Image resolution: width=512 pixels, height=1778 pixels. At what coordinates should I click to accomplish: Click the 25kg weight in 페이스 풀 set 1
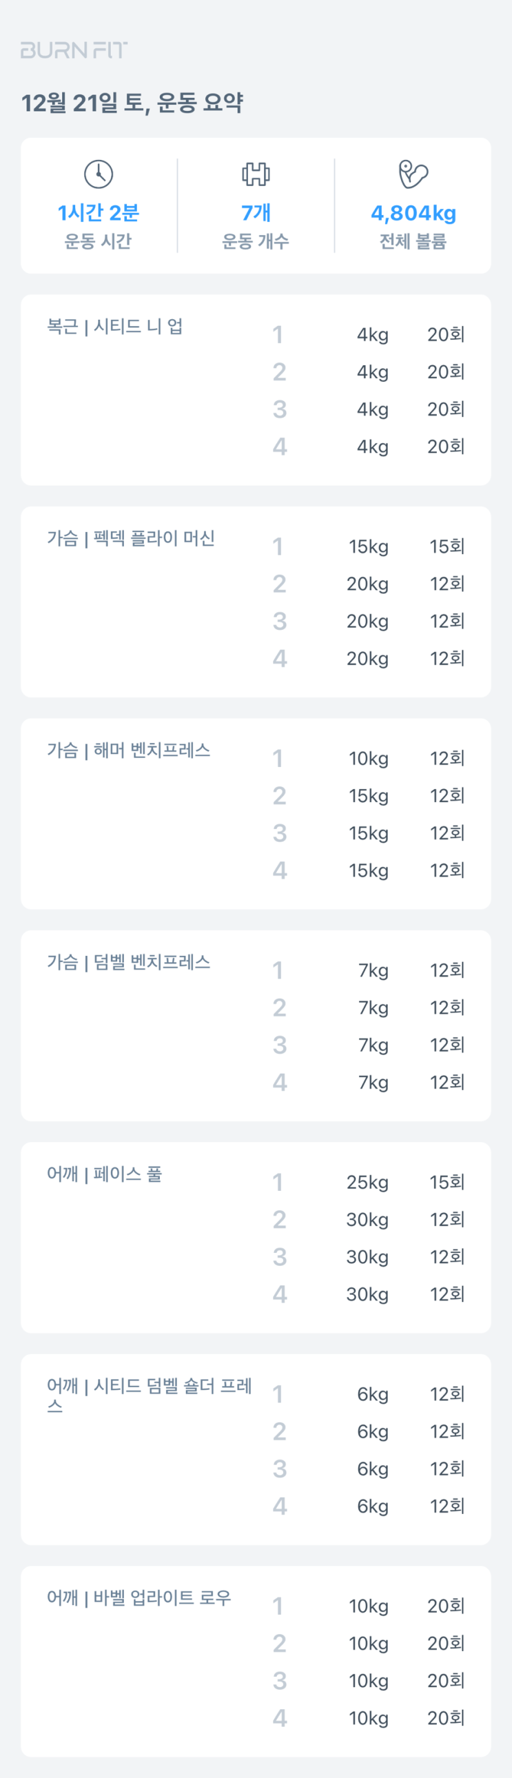pos(367,1183)
